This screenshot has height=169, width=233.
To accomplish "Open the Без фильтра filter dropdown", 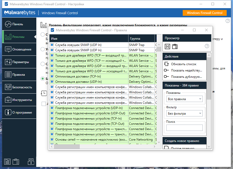I will tap(184, 114).
